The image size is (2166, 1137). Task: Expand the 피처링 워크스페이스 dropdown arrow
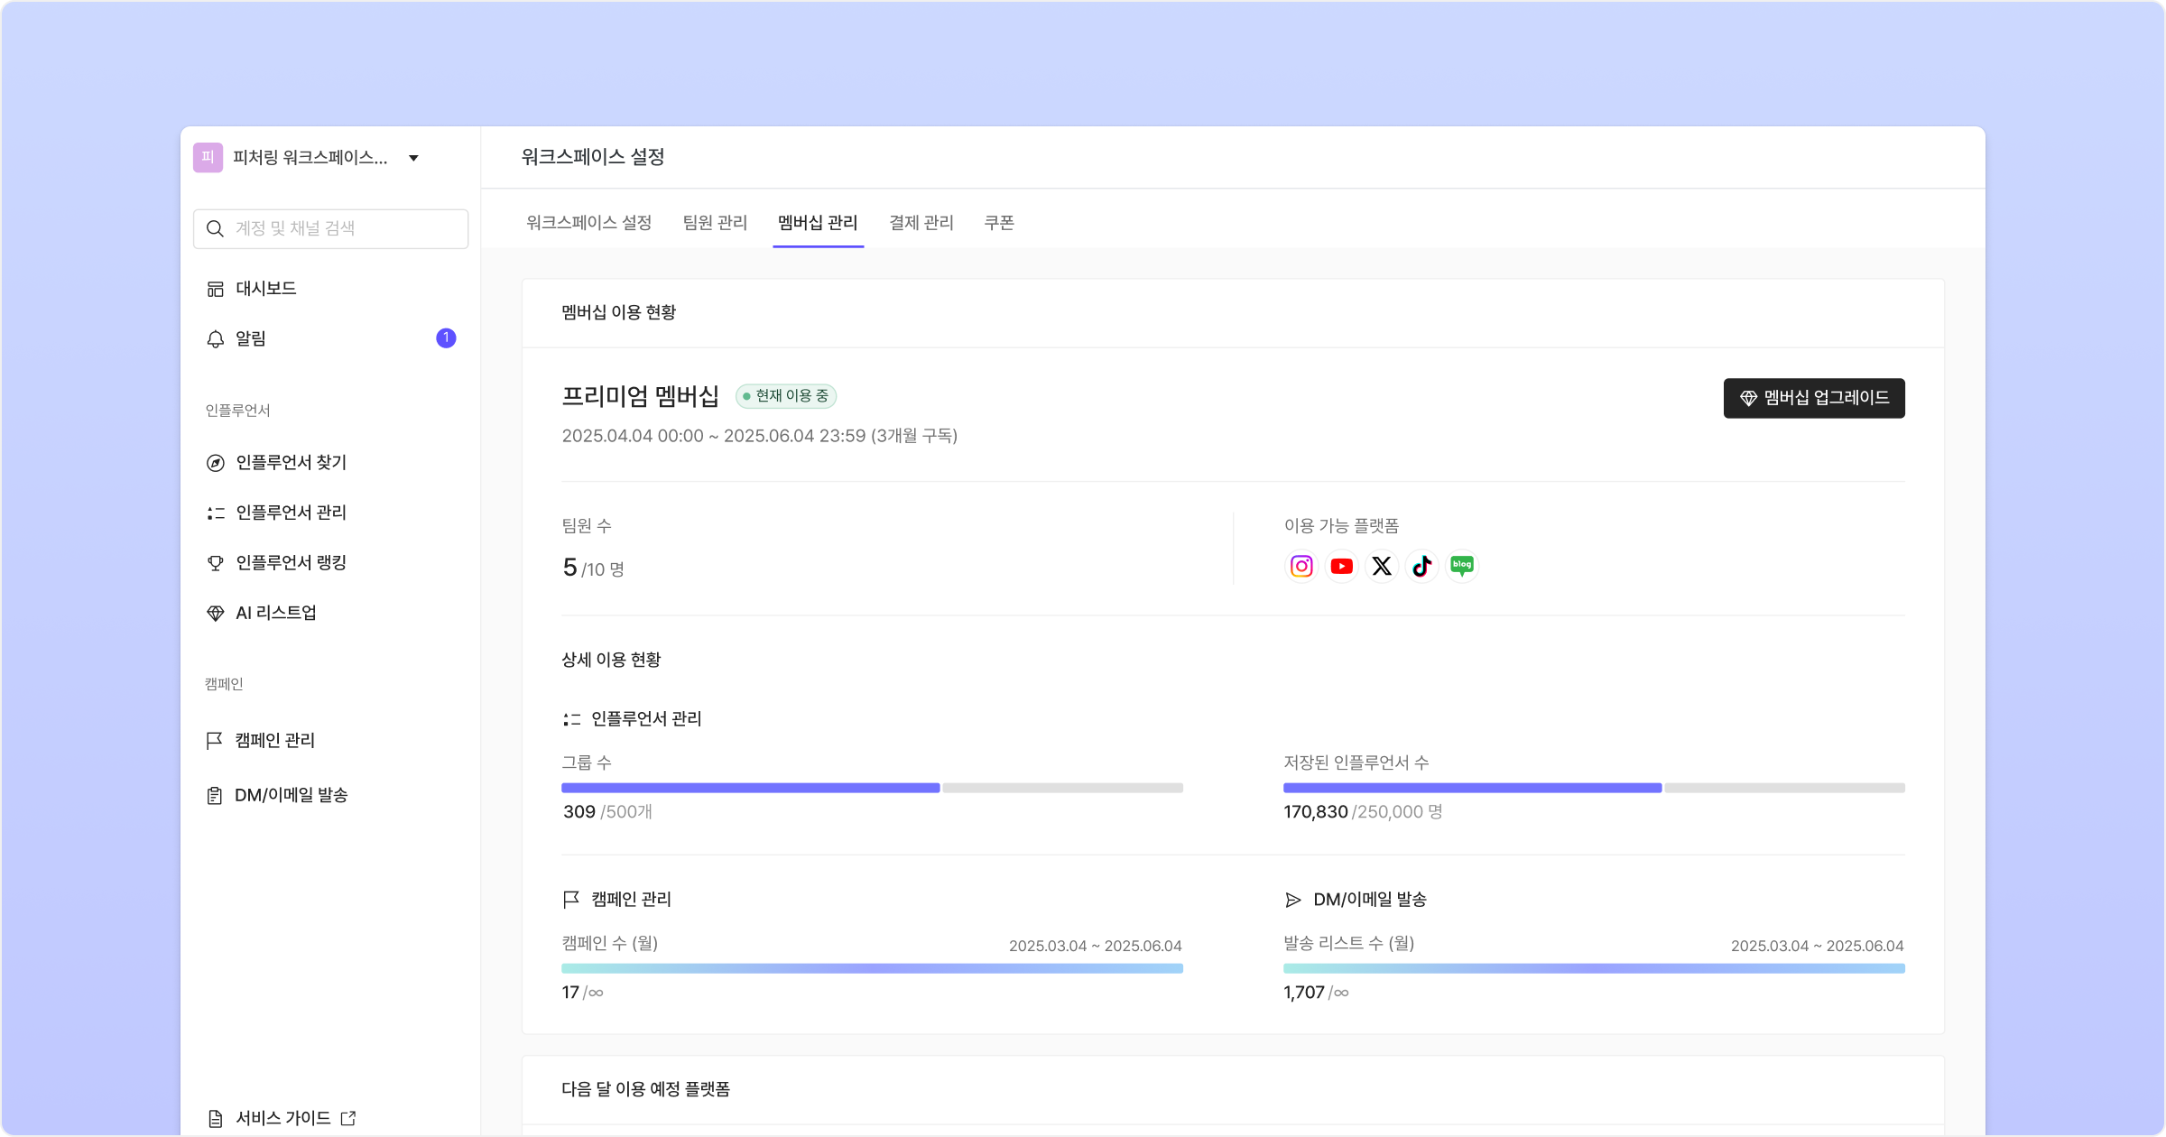click(x=413, y=158)
